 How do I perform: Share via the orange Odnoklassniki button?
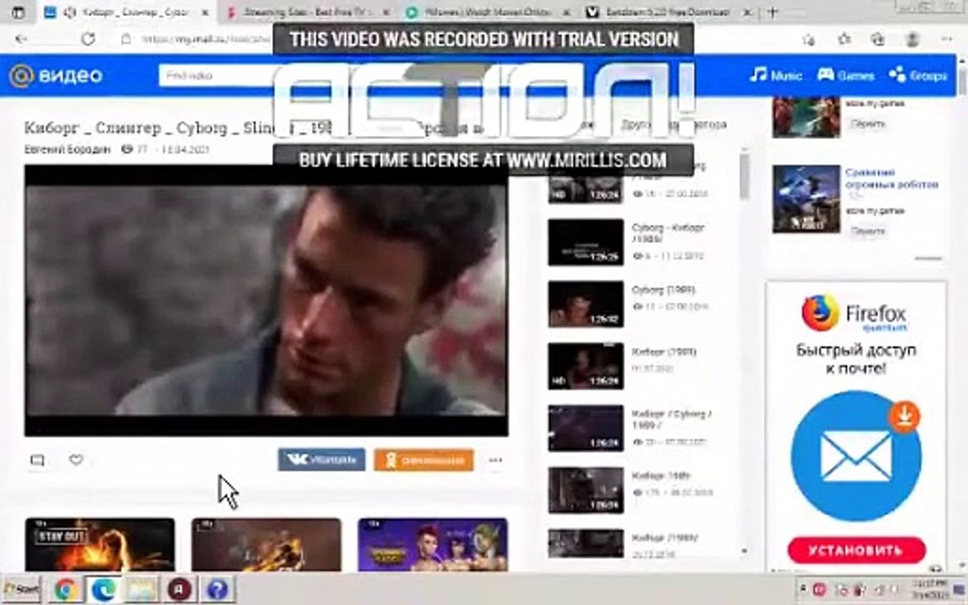click(423, 460)
